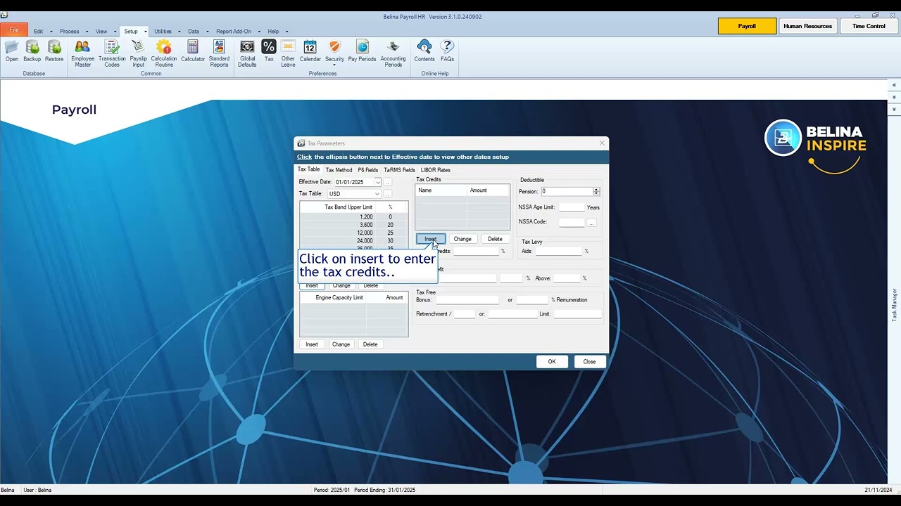
Task: Click ellipsis button beside NSSA Code
Action: pyautogui.click(x=591, y=223)
